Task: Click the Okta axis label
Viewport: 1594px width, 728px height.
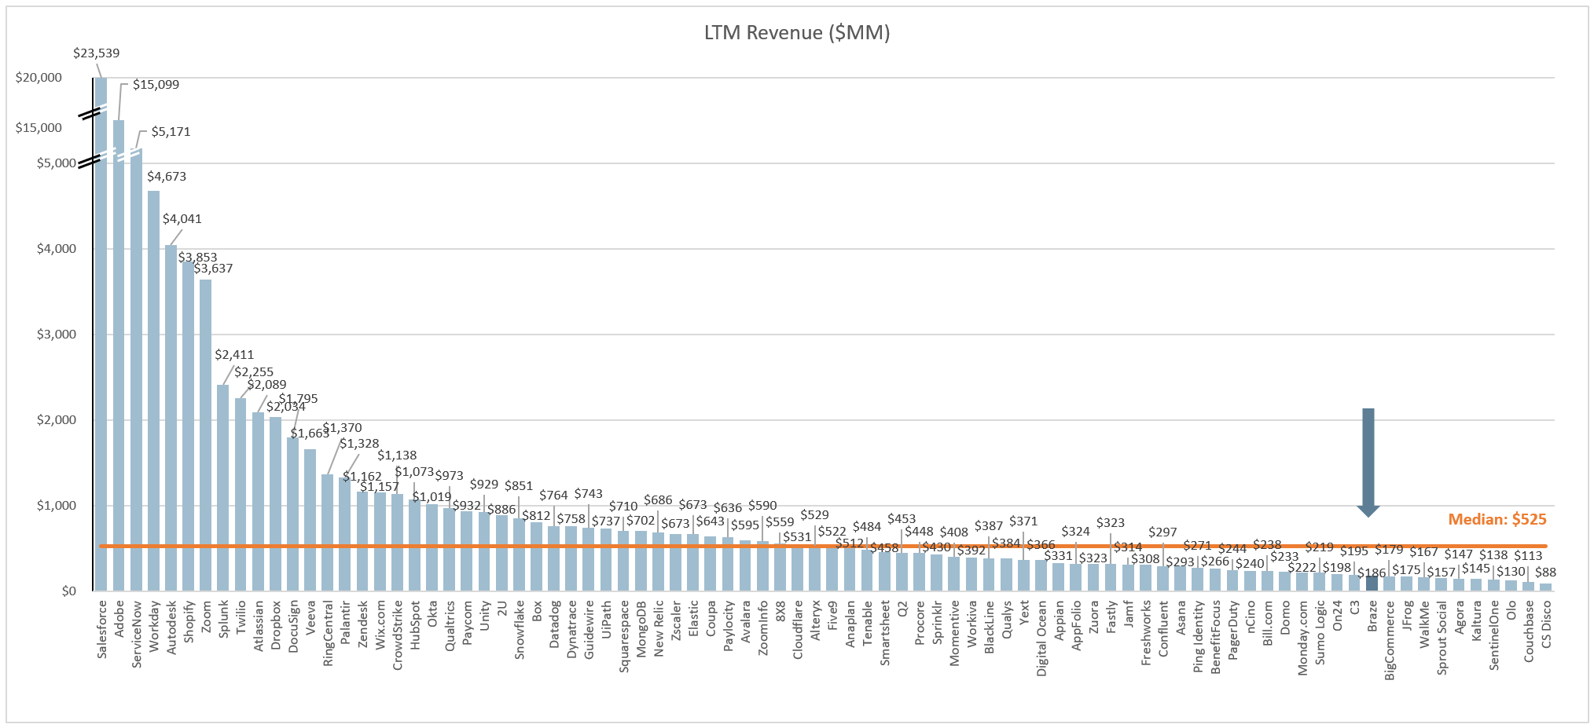Action: (x=432, y=614)
